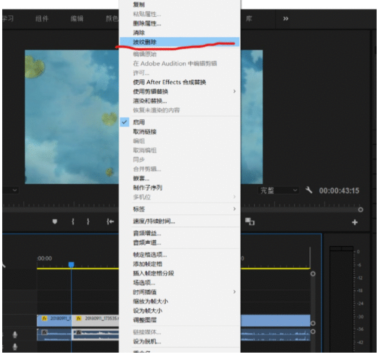Screen dimensions: 377x353
Task: Click the Mark Out "}" icon
Action: point(88,221)
